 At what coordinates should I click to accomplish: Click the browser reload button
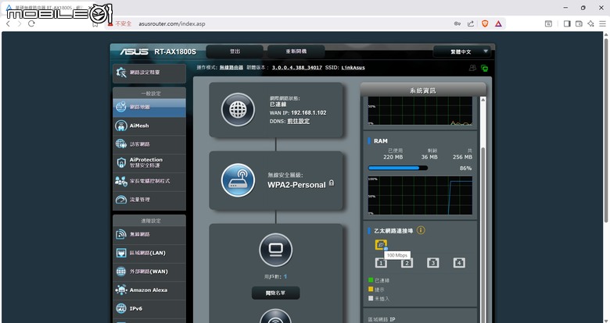(x=31, y=23)
